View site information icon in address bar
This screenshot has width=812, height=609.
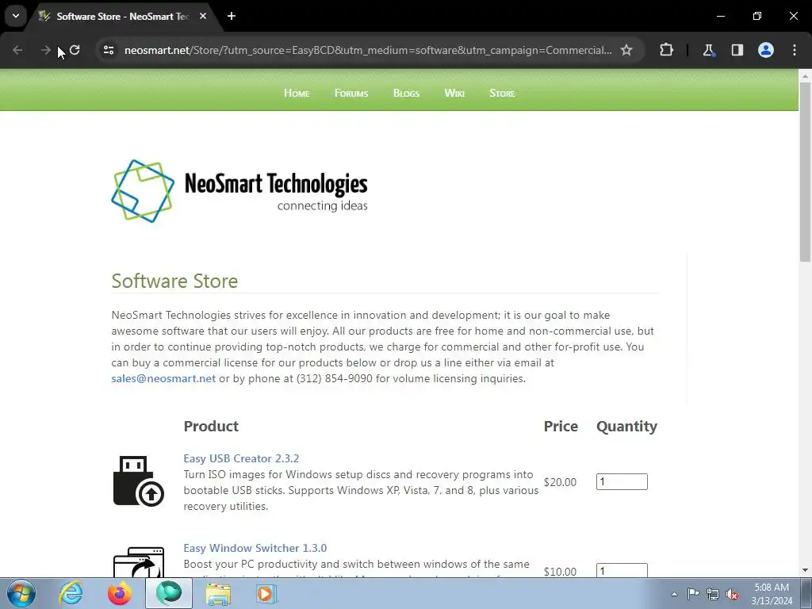[x=109, y=50]
